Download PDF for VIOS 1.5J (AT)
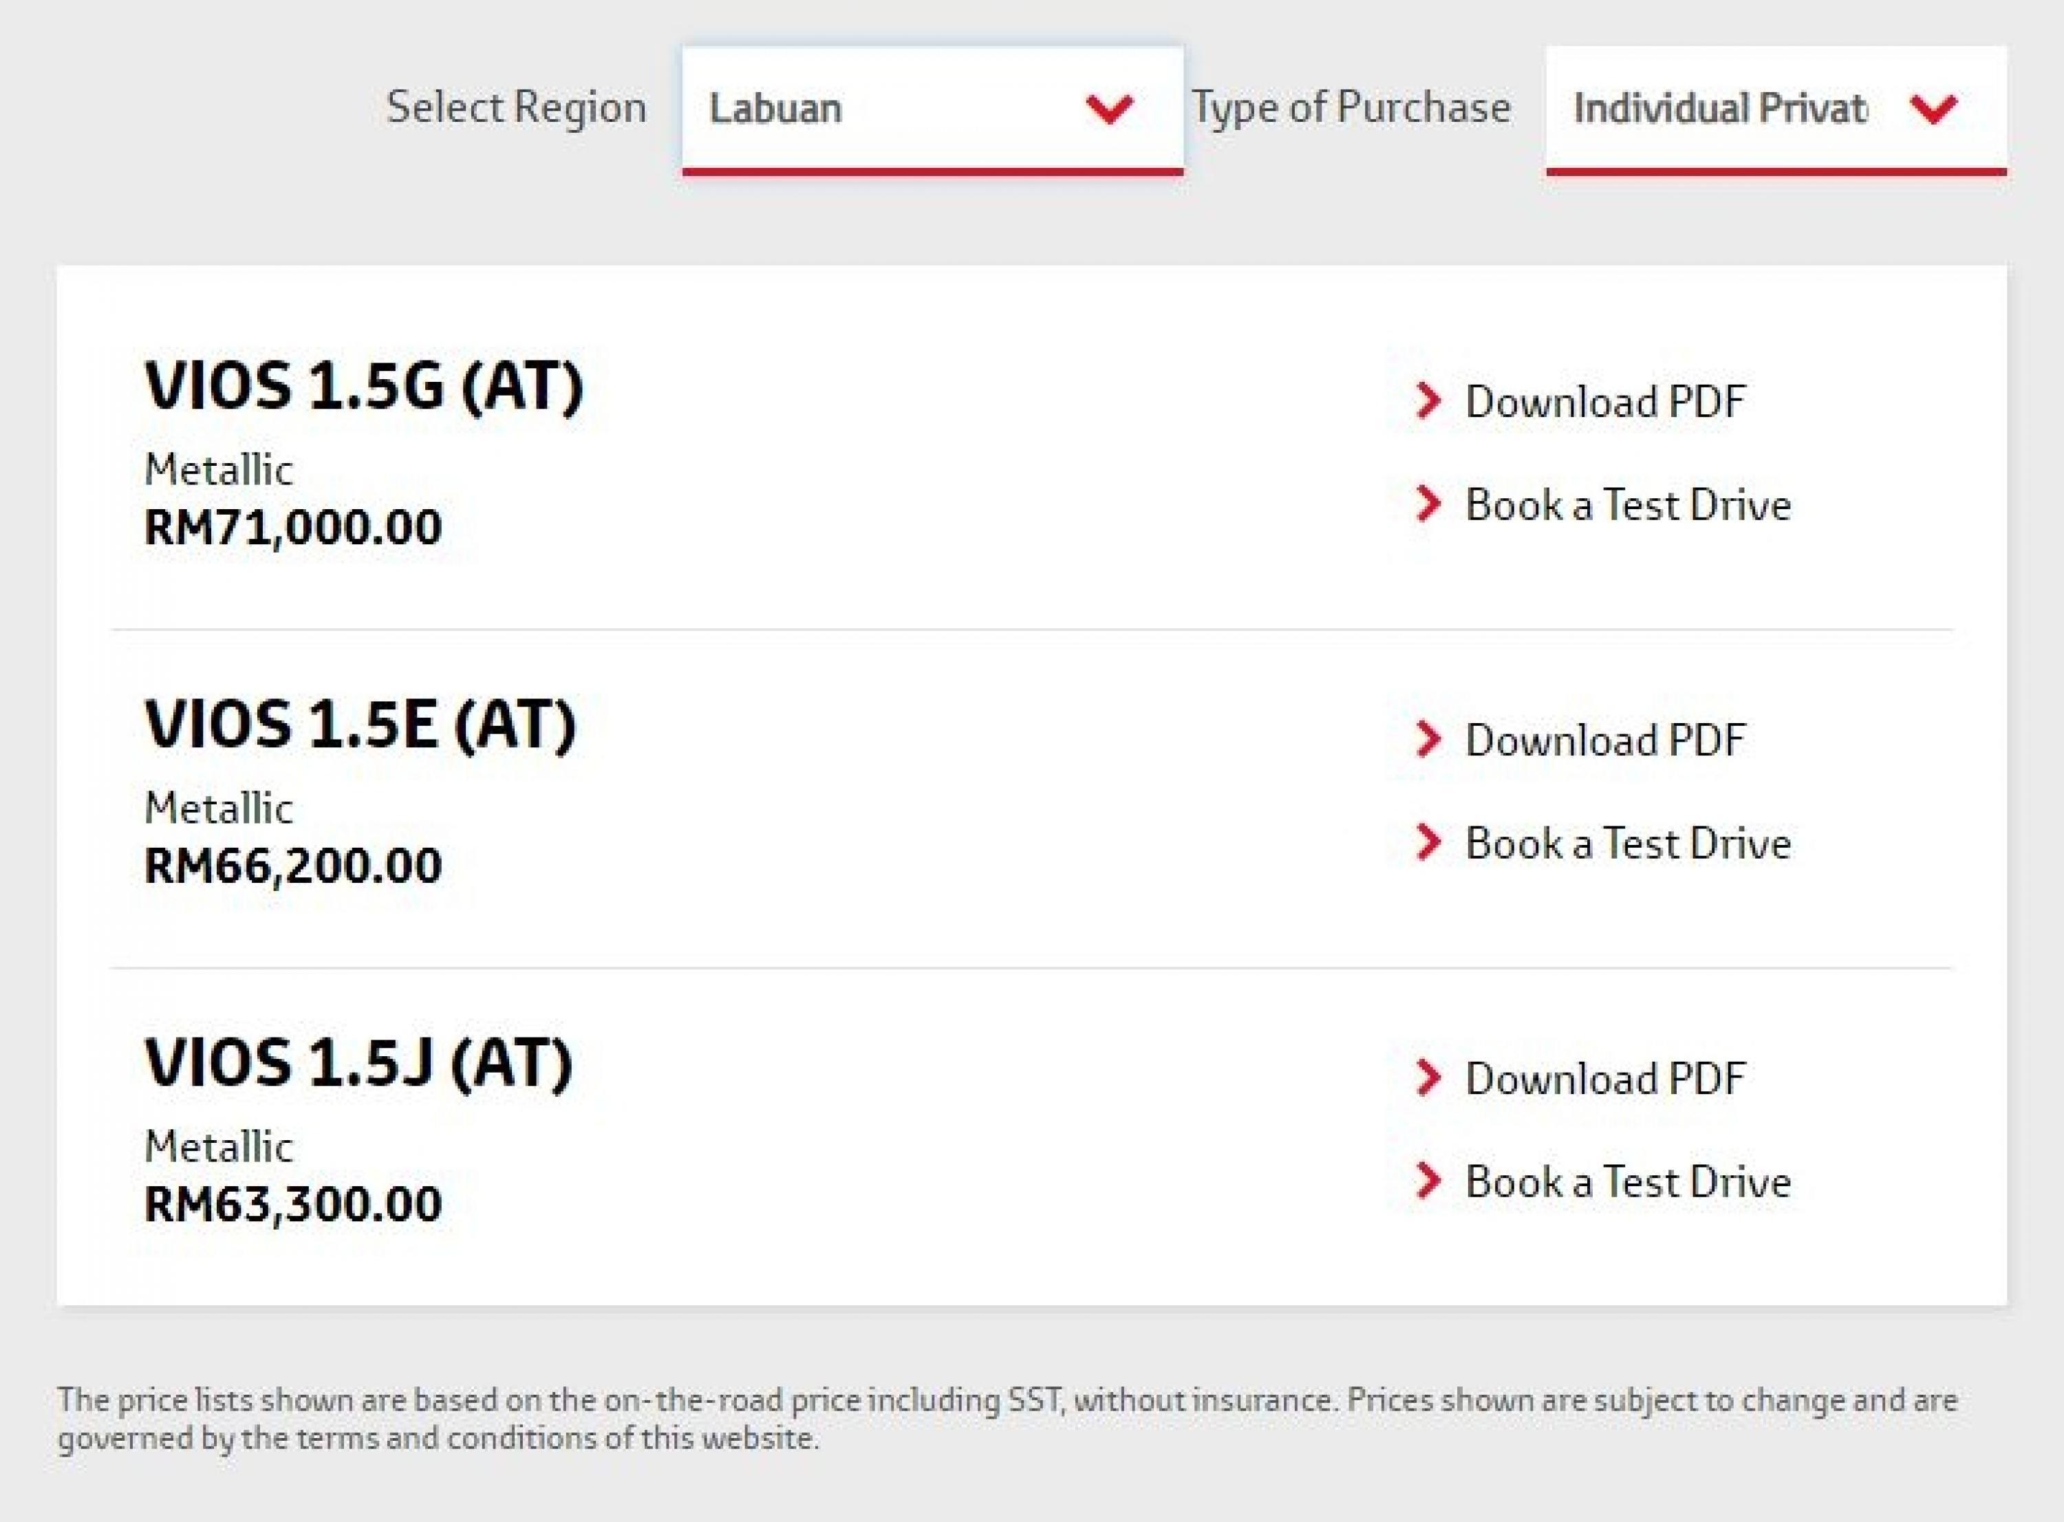The image size is (2064, 1522). coord(1604,1078)
